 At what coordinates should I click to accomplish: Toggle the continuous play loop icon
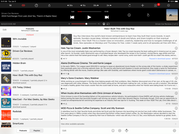click(23, 6)
